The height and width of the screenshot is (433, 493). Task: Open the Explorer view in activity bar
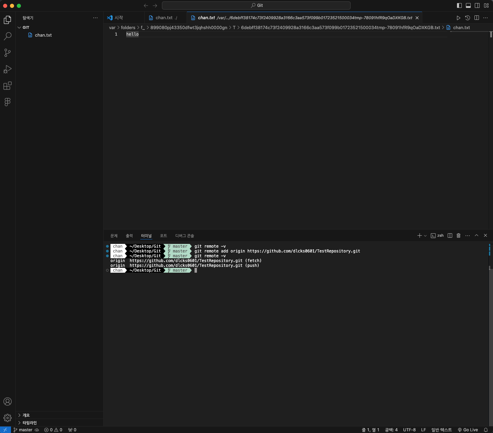(8, 20)
